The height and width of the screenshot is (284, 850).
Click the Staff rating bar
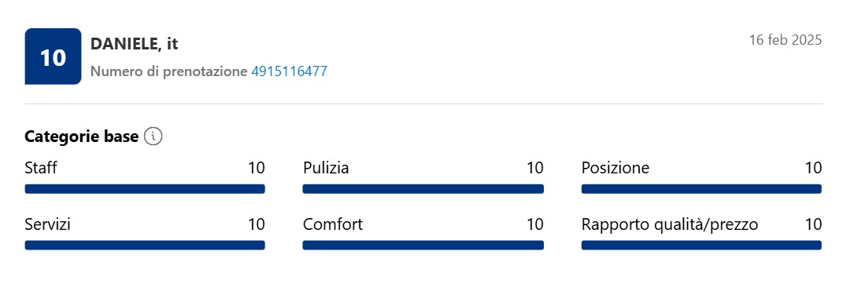pyautogui.click(x=145, y=189)
